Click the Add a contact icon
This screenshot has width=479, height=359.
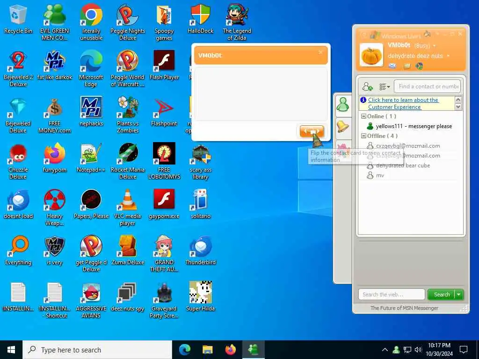pos(367,86)
